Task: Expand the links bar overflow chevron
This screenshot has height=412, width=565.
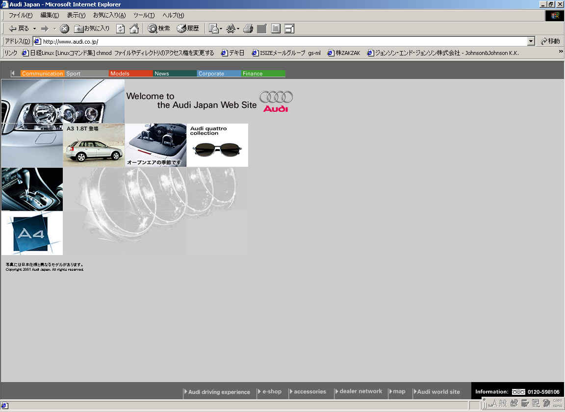Action: coord(561,51)
